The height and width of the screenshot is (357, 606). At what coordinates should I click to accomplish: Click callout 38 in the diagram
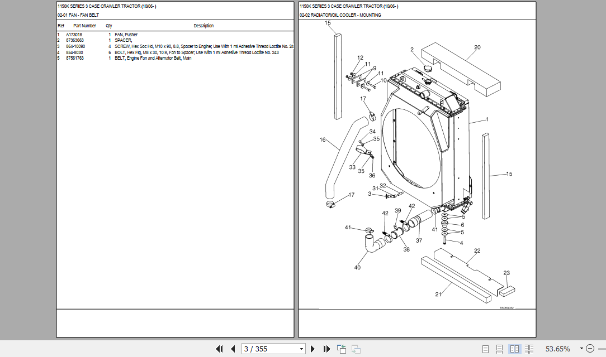[x=406, y=249]
